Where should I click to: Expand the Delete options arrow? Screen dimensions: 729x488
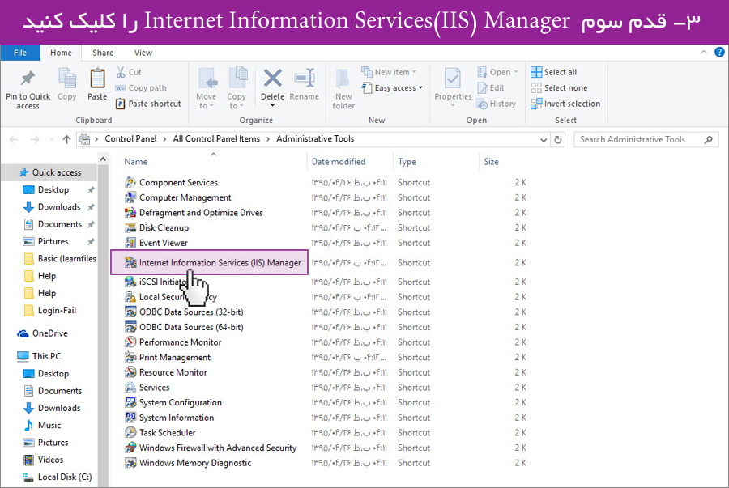(272, 106)
